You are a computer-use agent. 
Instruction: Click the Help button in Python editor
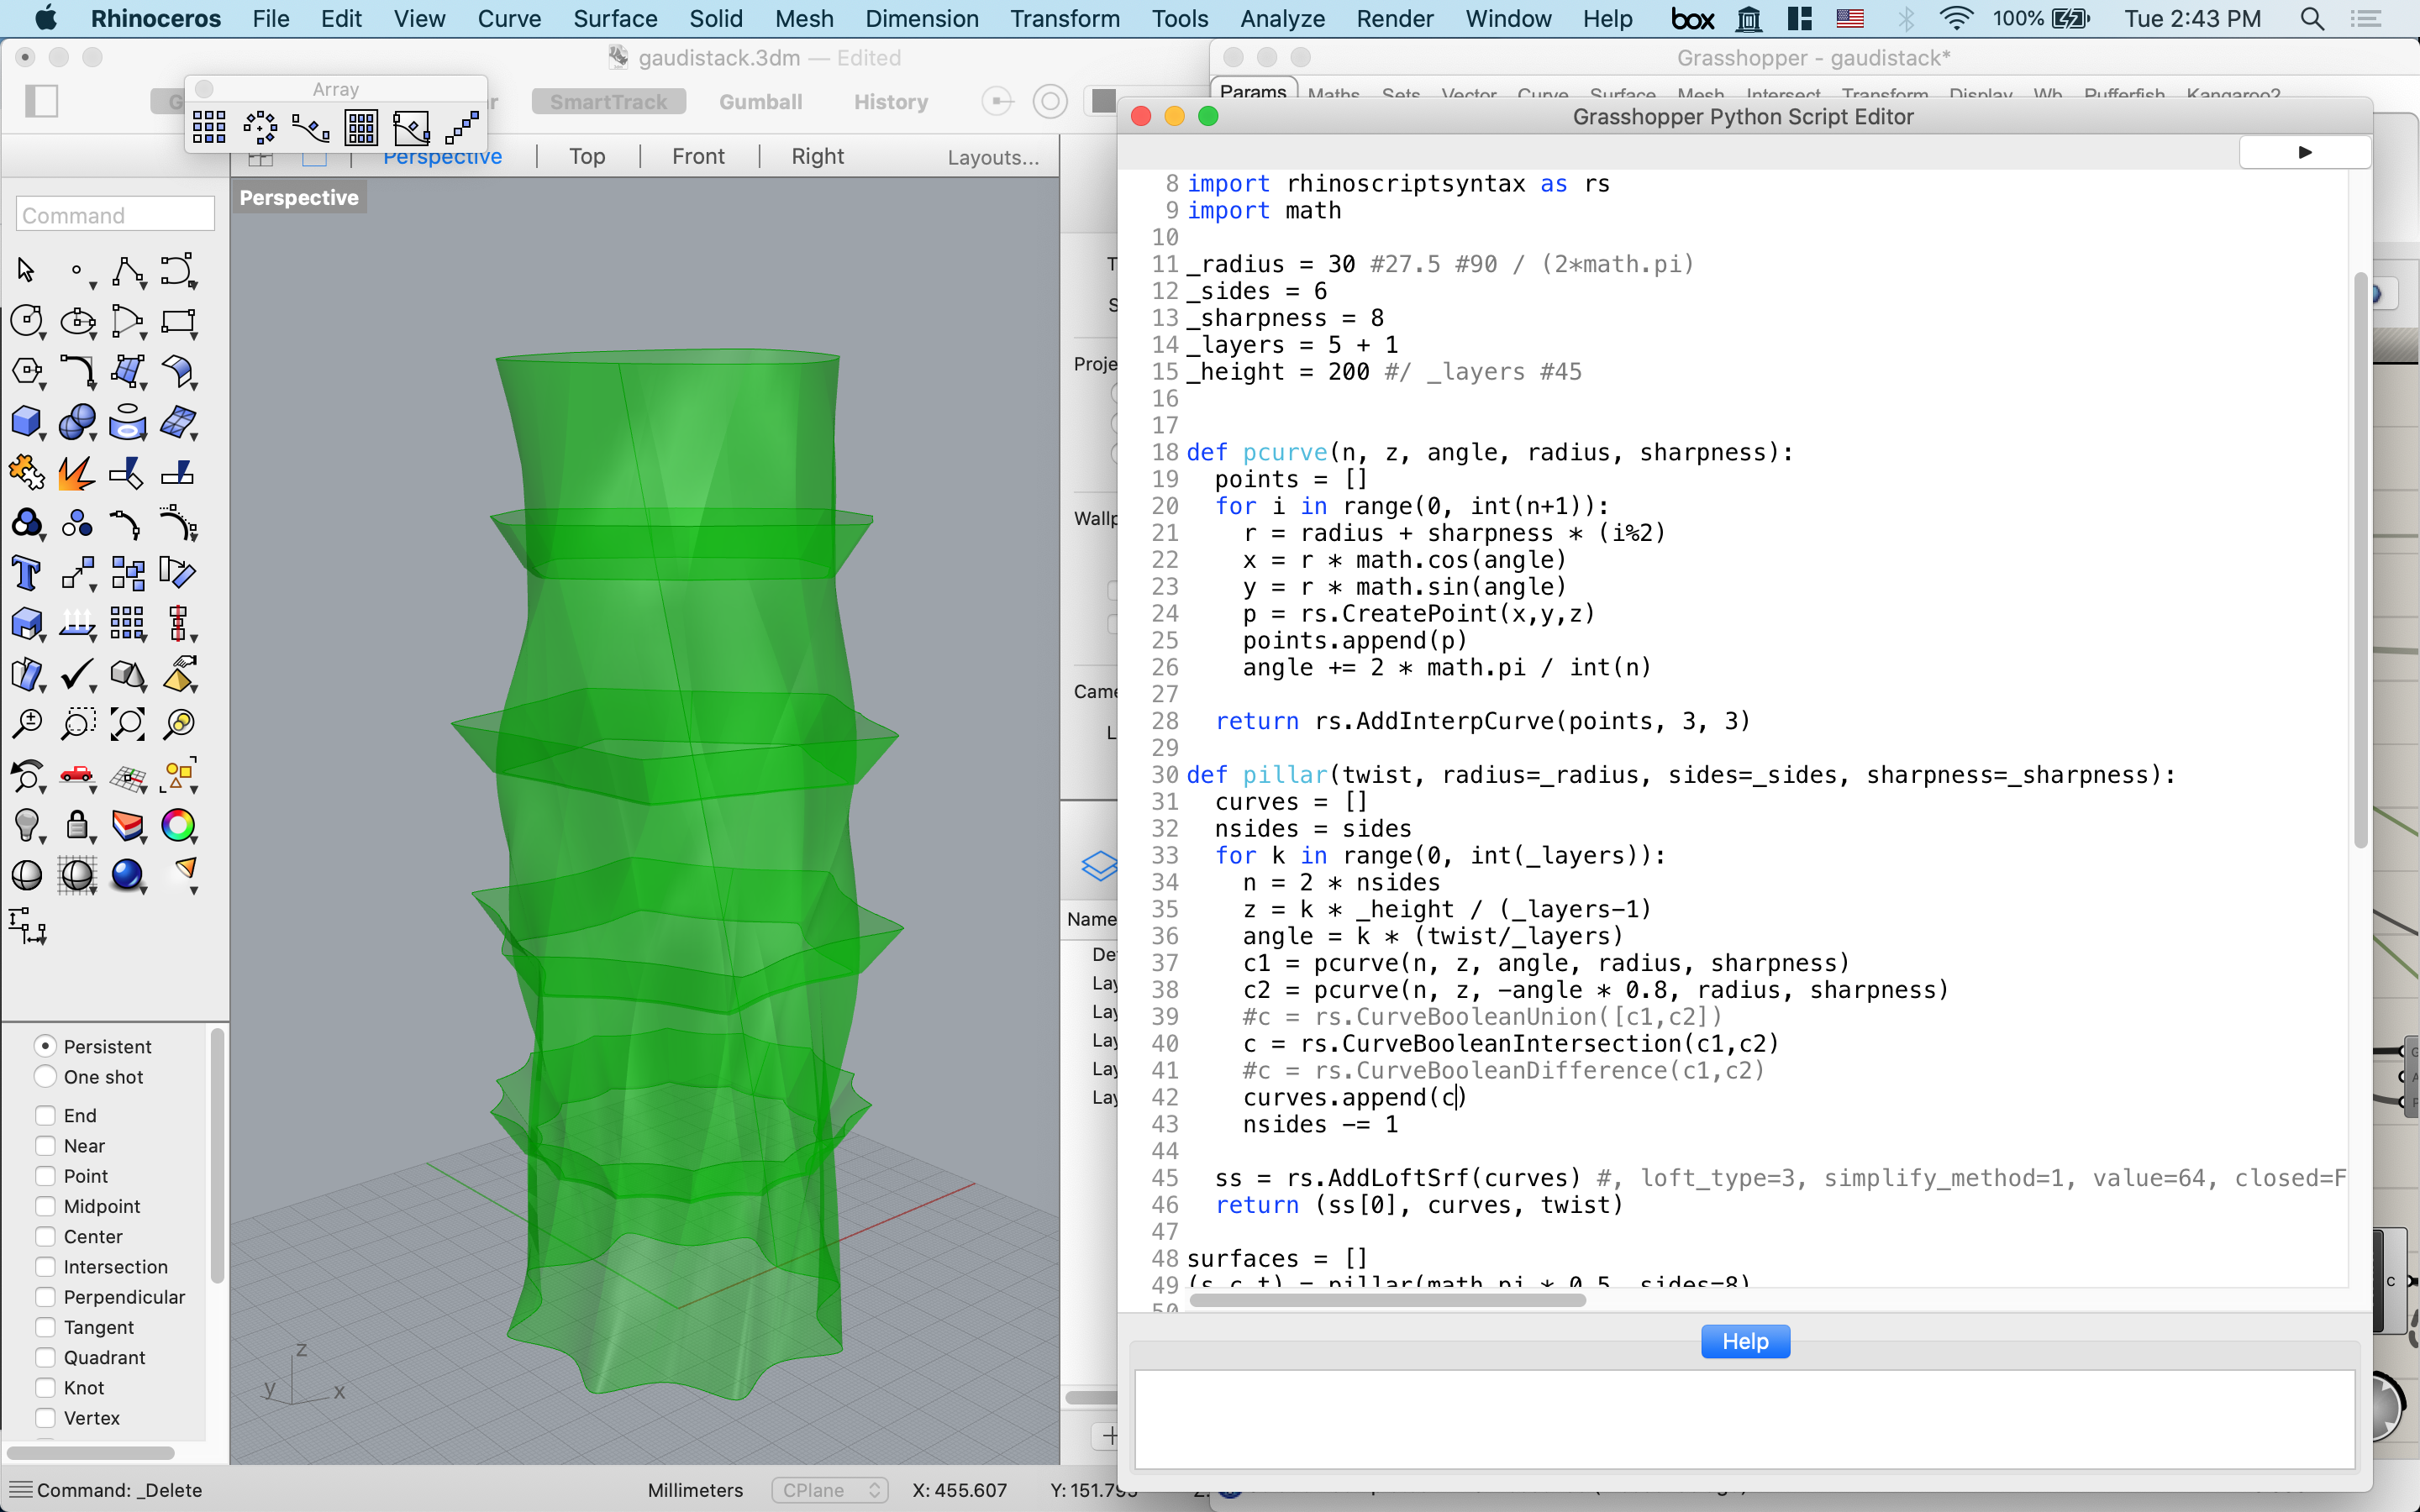(1744, 1340)
